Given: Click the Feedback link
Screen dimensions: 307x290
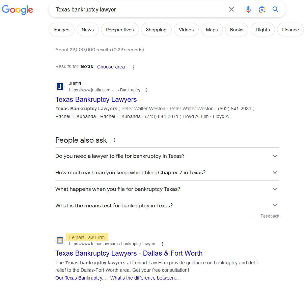Looking at the screenshot, I should pyautogui.click(x=270, y=216).
